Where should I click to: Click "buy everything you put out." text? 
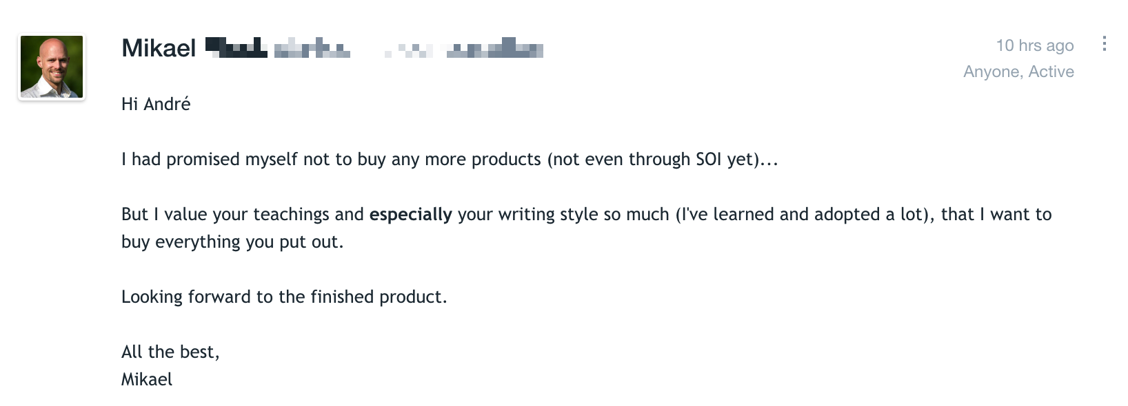pos(232,242)
